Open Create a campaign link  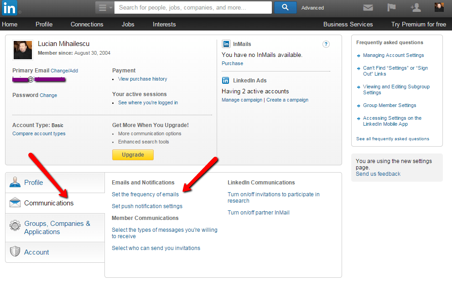tap(287, 100)
